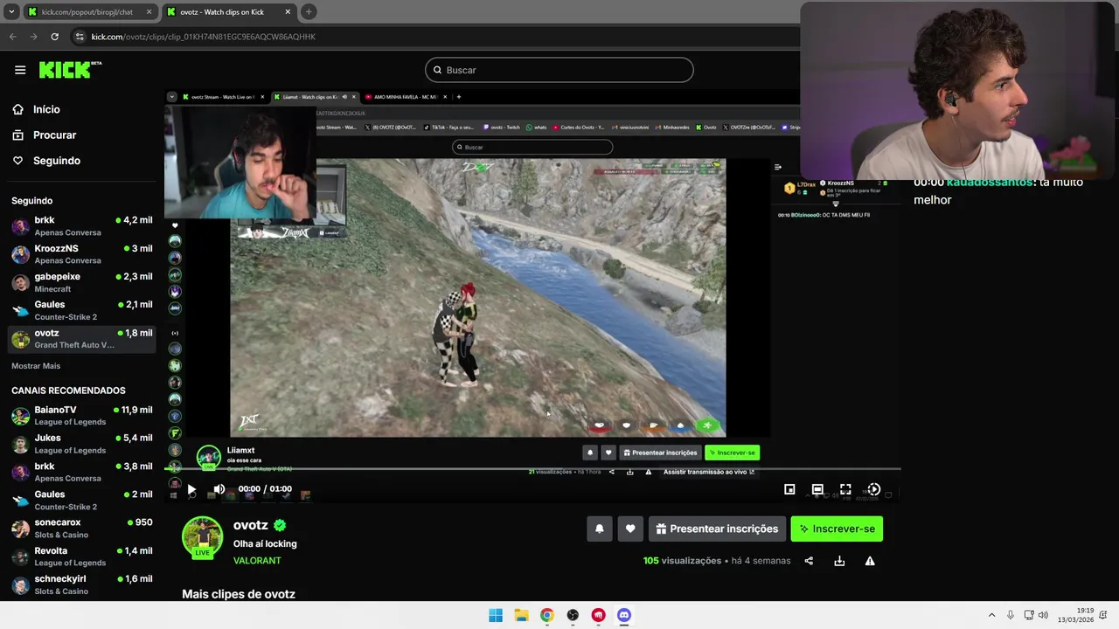
Task: Follow ovotz with the heart button
Action: click(630, 529)
